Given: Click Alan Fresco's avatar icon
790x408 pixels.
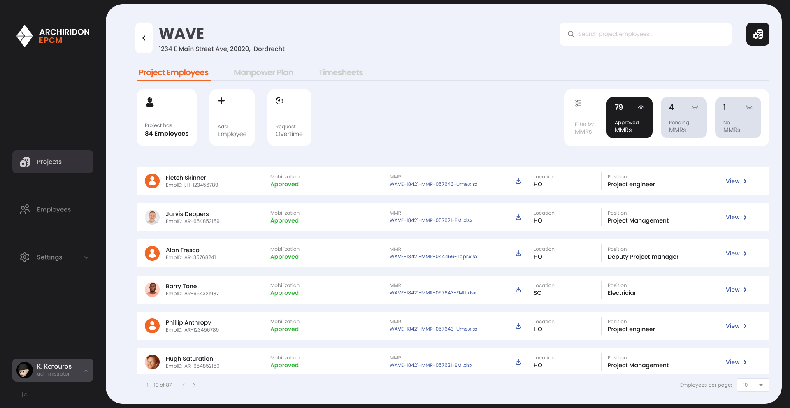Looking at the screenshot, I should point(152,253).
